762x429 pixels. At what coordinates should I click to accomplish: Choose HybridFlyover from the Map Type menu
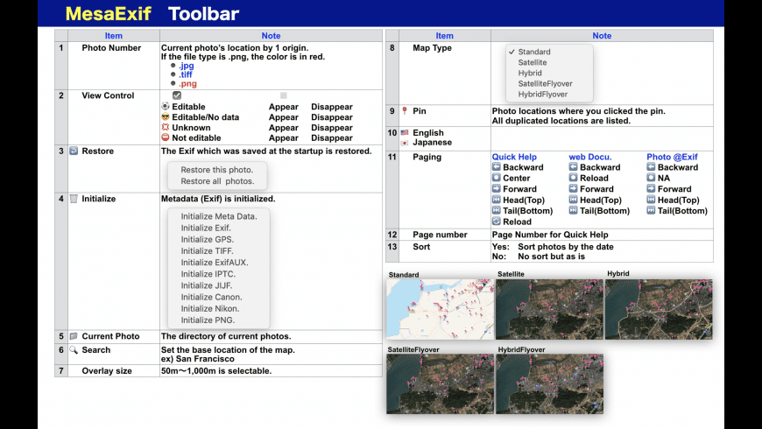coord(542,95)
